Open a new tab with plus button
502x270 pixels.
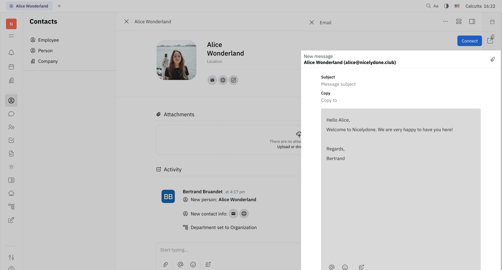point(59,6)
